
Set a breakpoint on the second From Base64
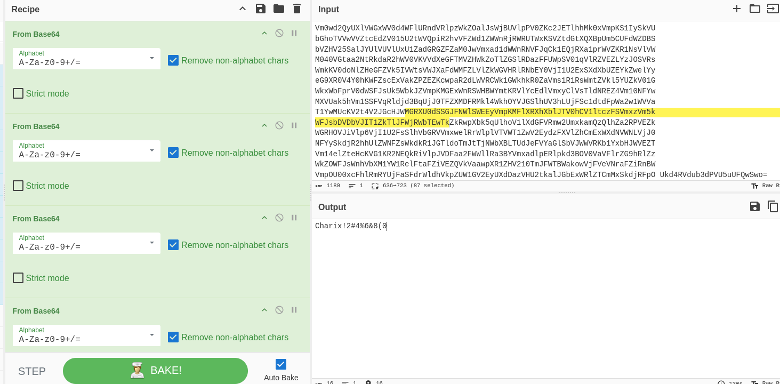pyautogui.click(x=294, y=125)
